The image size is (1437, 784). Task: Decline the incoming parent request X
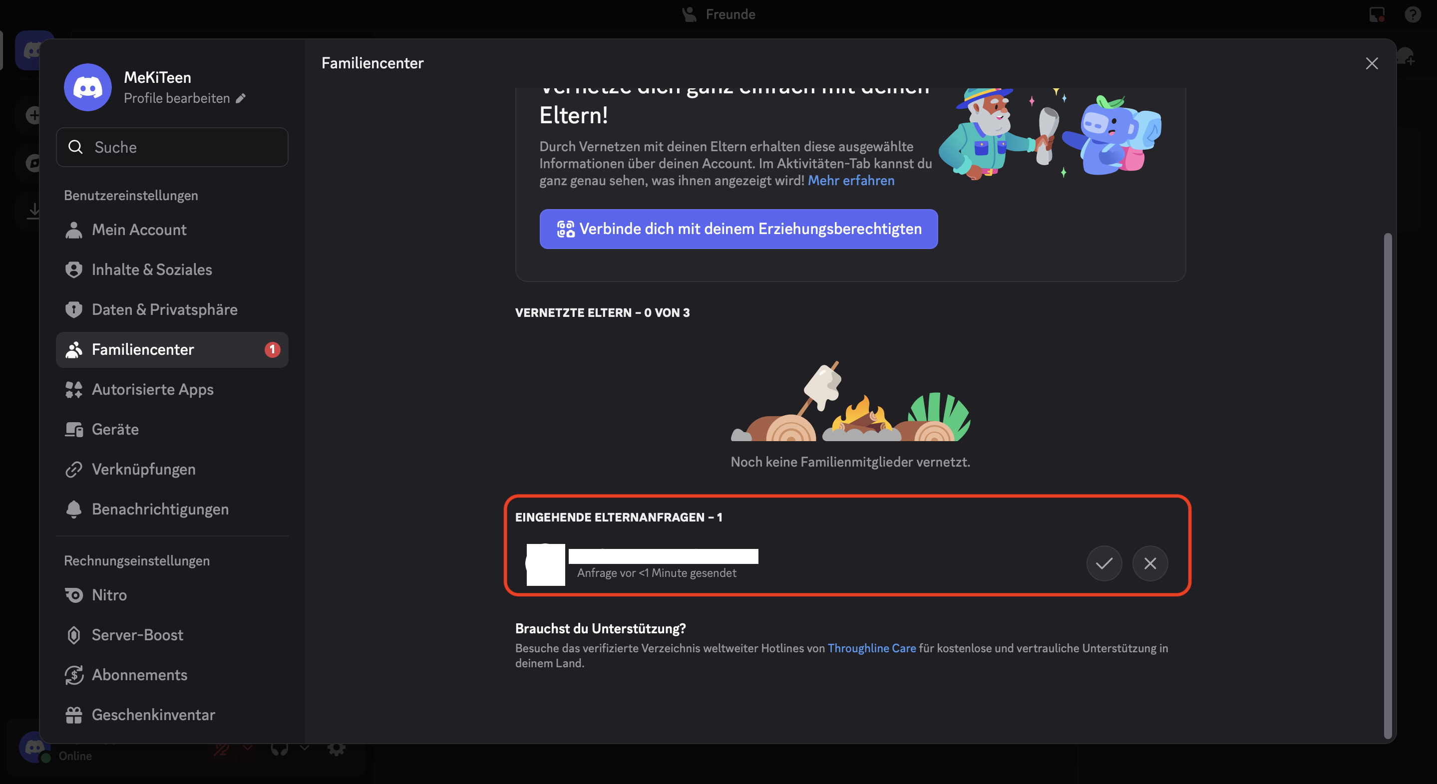pyautogui.click(x=1150, y=563)
